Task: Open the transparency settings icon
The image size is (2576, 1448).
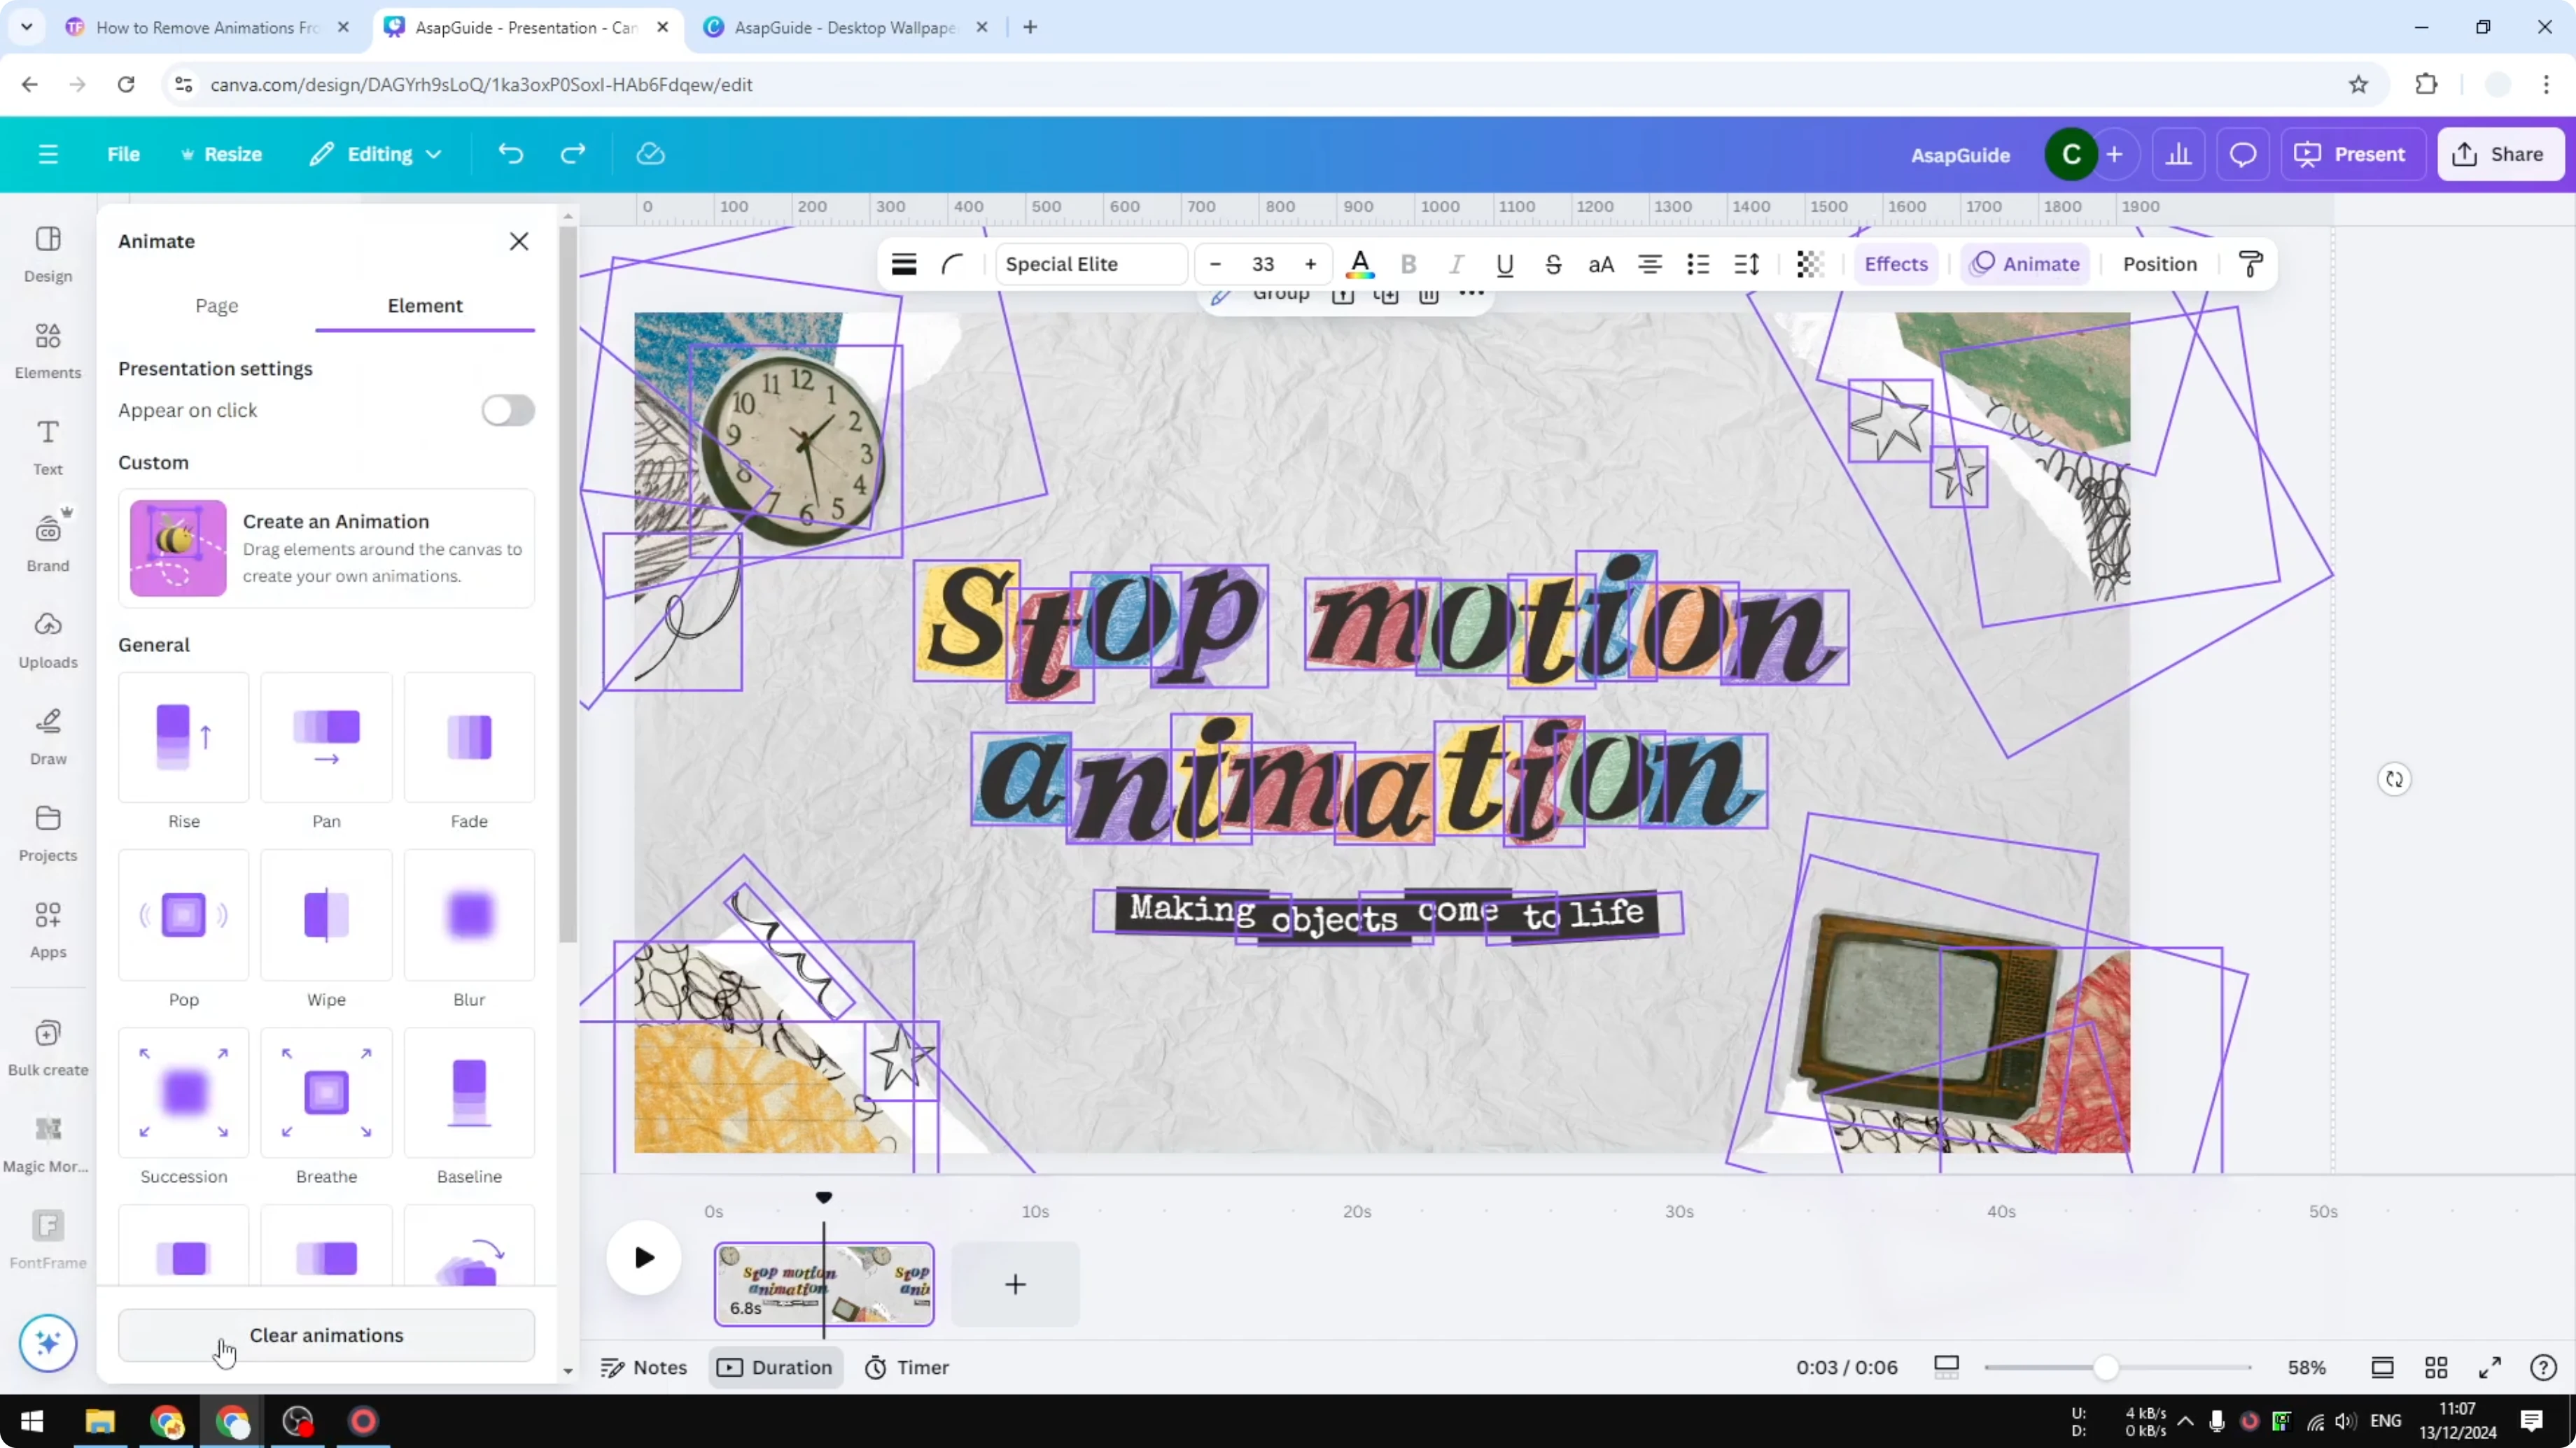Action: (1810, 264)
